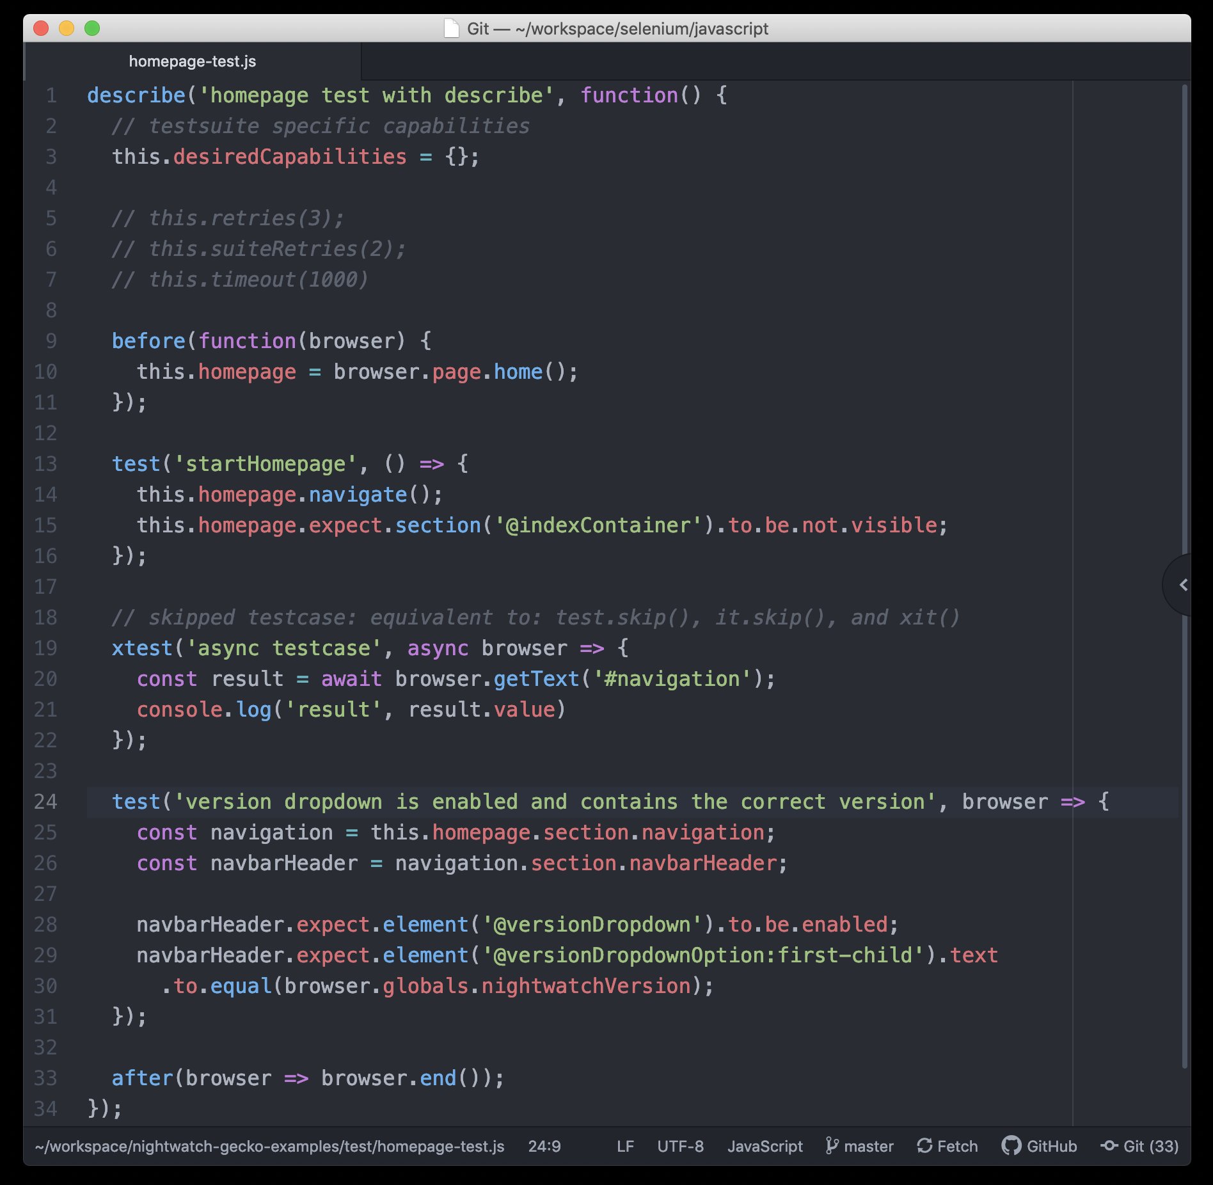Click the string '@versionDropdown' on line 28

coord(592,925)
